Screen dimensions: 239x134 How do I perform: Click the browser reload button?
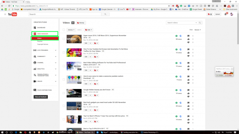(x=9, y=6)
